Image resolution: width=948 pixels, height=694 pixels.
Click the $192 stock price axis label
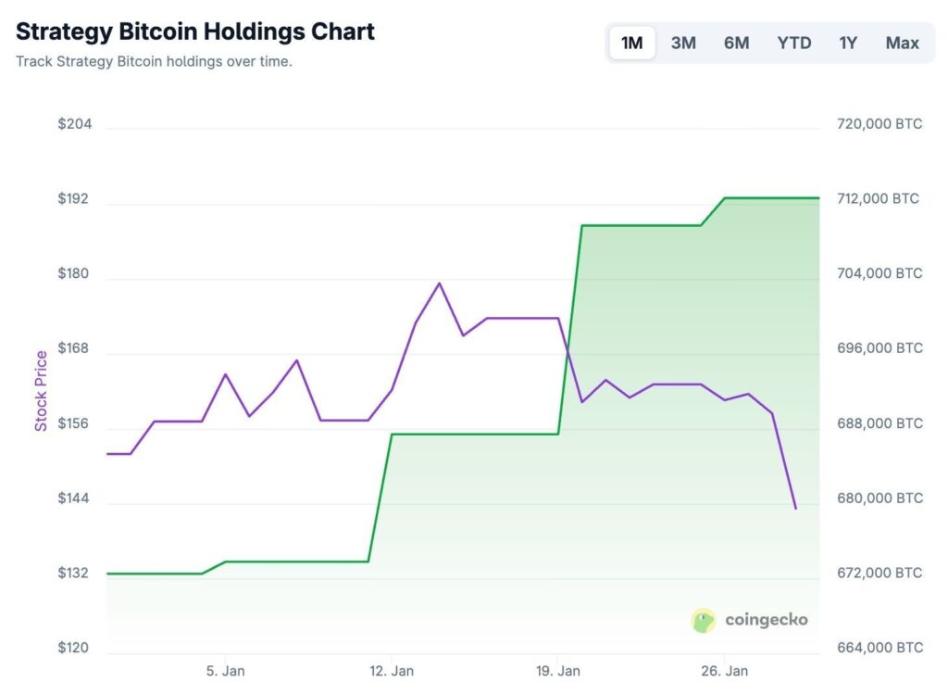click(x=74, y=199)
